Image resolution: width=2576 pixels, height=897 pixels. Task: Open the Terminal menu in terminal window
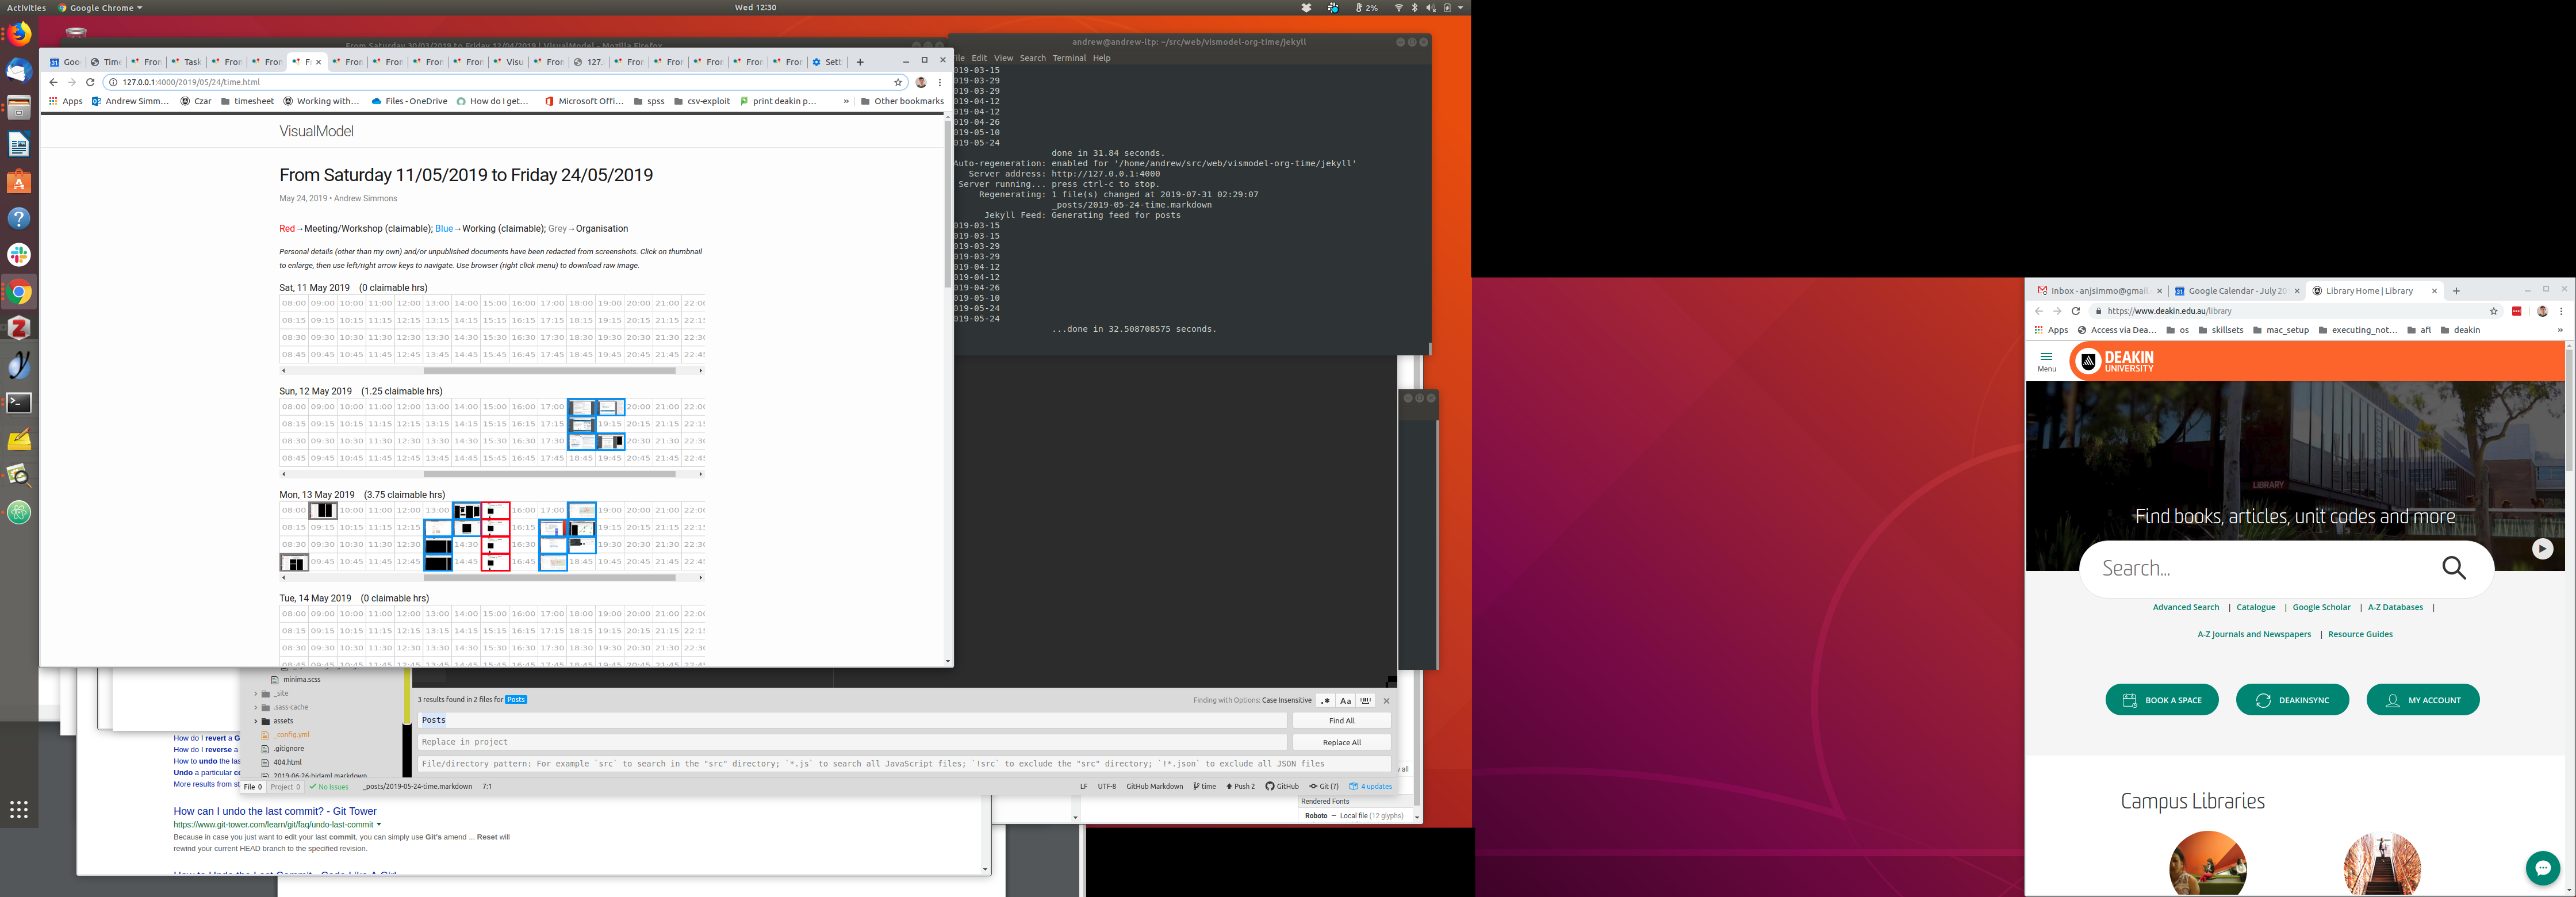[1068, 58]
